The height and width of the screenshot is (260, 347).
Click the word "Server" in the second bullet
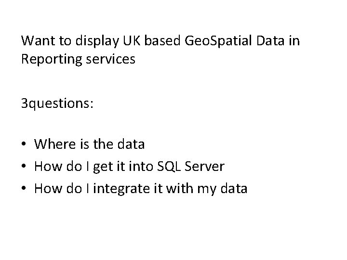point(207,166)
